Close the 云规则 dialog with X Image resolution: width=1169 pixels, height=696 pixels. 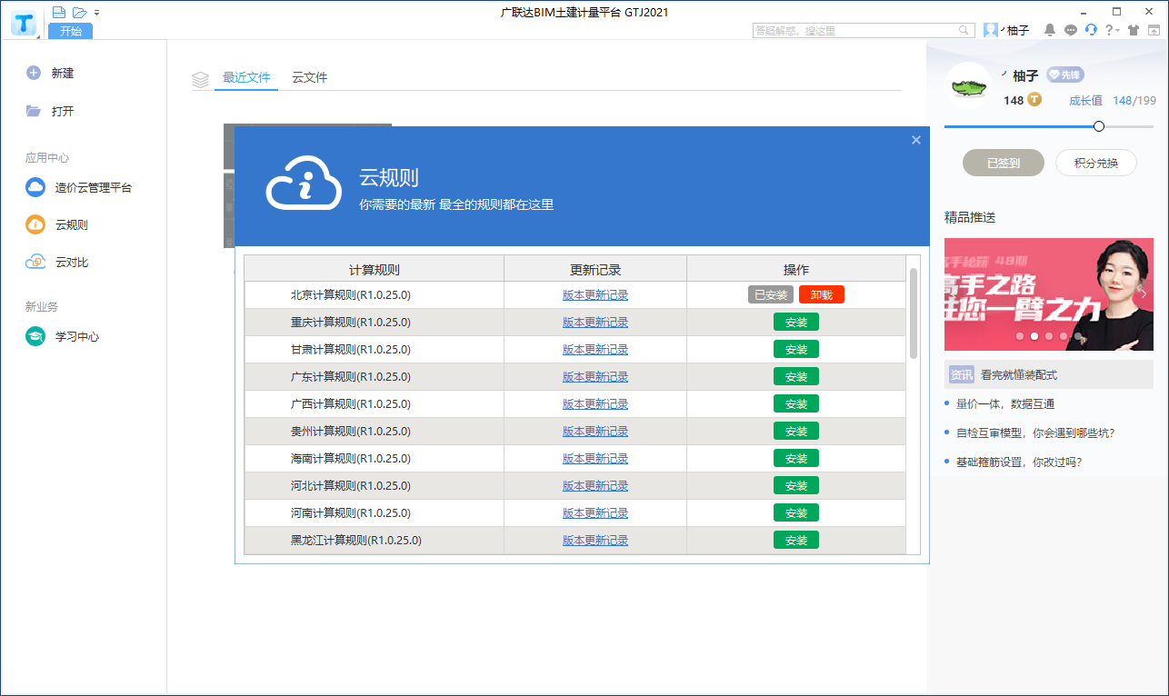[x=916, y=140]
